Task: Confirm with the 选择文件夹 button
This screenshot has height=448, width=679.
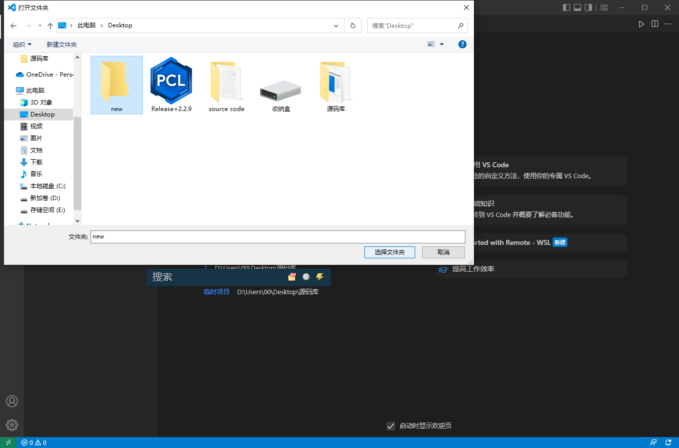Action: click(390, 252)
